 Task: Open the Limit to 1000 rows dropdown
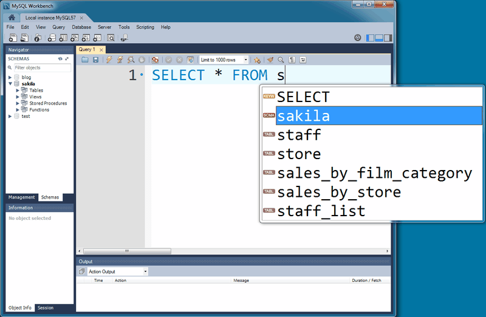click(224, 60)
